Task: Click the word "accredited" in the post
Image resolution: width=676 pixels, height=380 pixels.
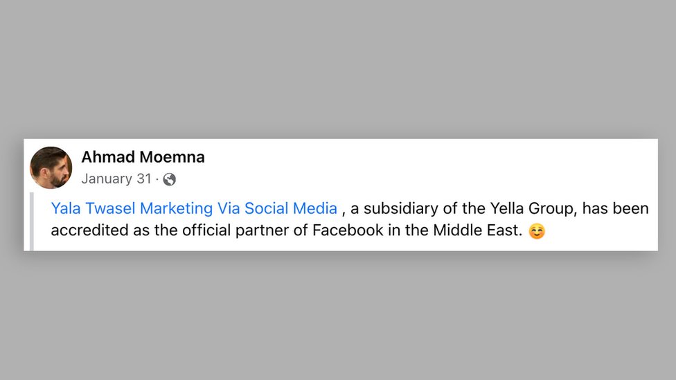Action: [90, 230]
